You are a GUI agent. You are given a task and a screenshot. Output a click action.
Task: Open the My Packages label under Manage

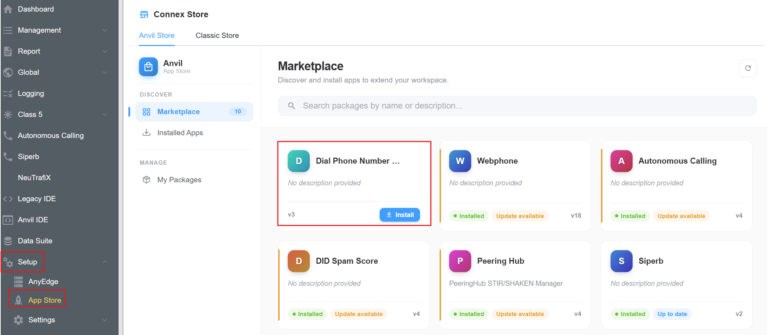179,180
